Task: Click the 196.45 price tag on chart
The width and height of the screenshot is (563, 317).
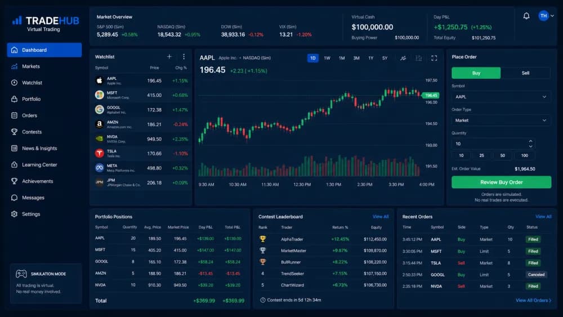Action: coord(431,95)
